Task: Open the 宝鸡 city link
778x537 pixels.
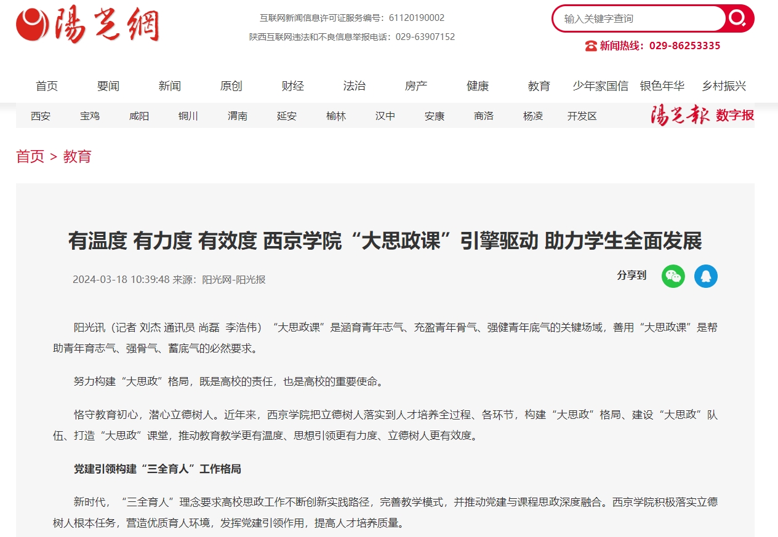Action: [90, 116]
